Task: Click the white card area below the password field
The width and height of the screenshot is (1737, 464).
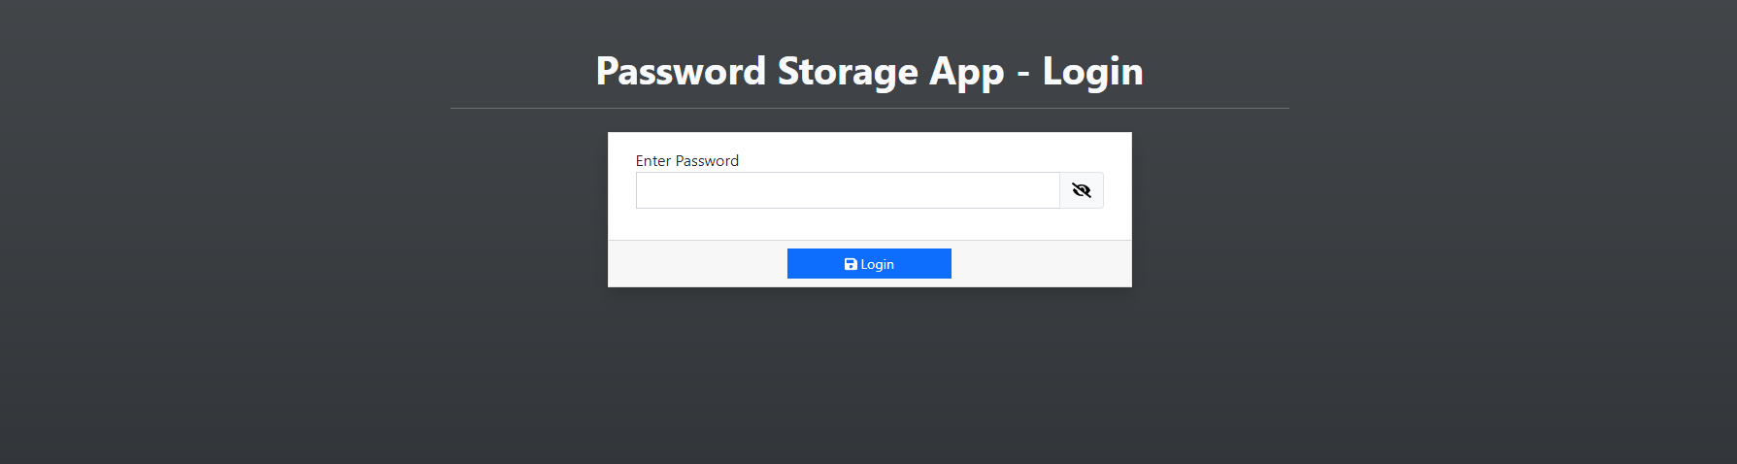Action: [x=869, y=224]
